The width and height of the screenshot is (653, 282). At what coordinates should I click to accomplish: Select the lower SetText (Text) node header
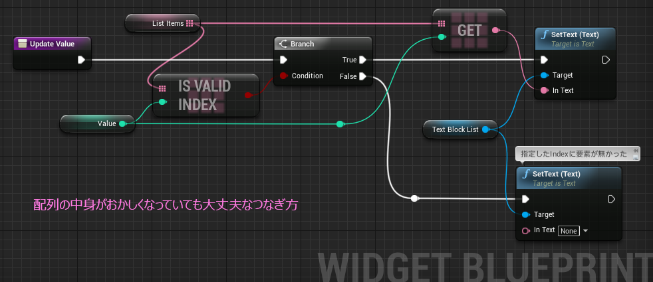tap(569, 178)
